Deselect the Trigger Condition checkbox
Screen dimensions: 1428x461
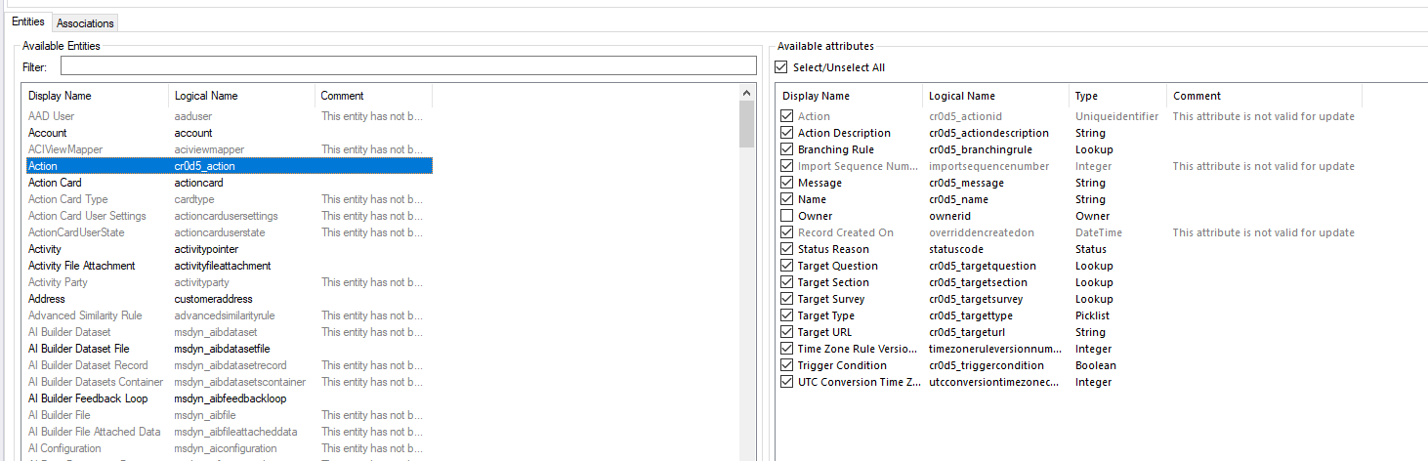(x=787, y=365)
